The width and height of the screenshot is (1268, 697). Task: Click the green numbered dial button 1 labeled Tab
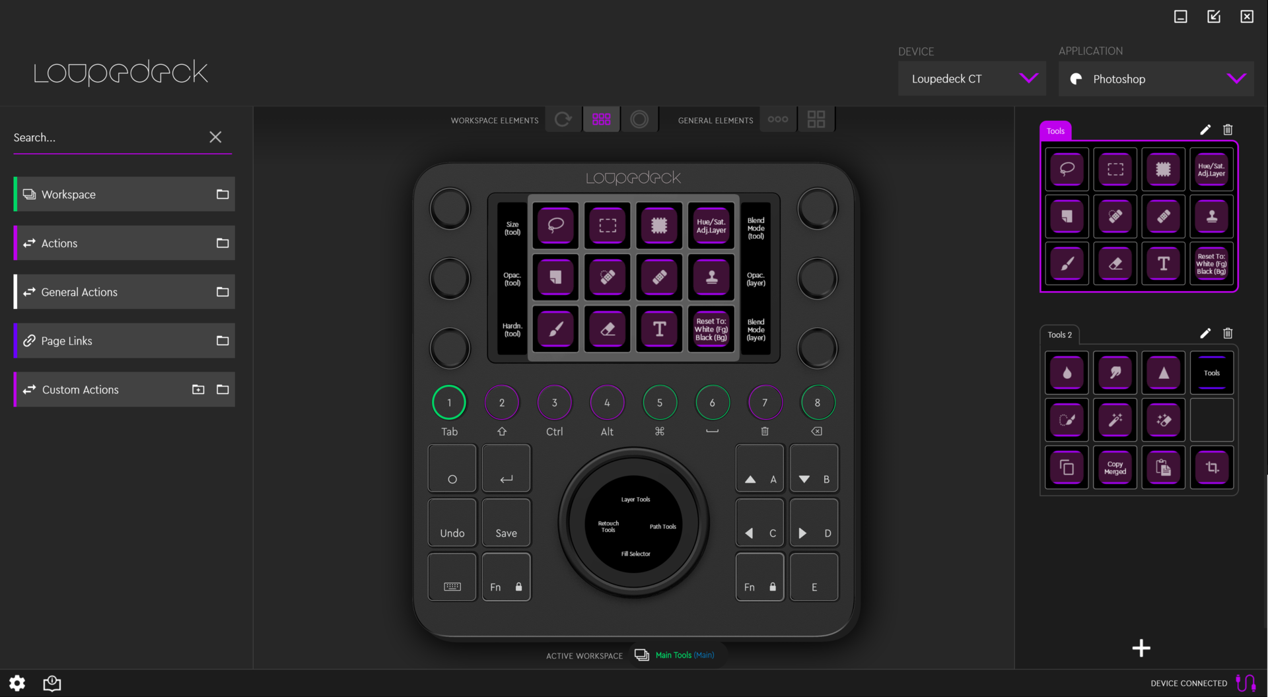(449, 402)
